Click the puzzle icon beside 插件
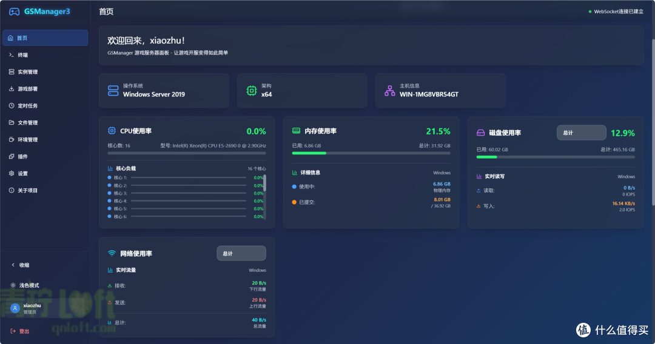This screenshot has width=655, height=344. pos(12,157)
